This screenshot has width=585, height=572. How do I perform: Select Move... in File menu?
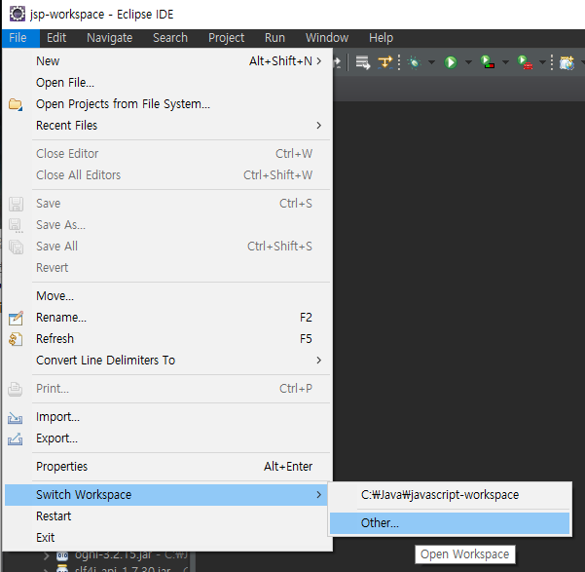pyautogui.click(x=166, y=296)
